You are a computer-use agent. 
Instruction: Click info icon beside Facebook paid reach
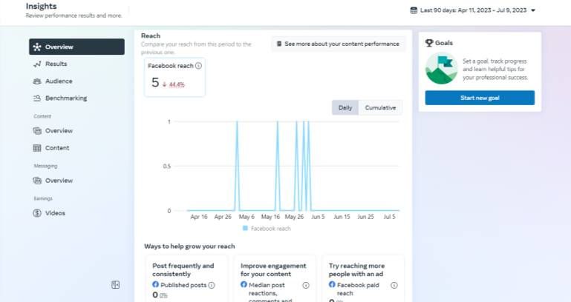pyautogui.click(x=394, y=285)
